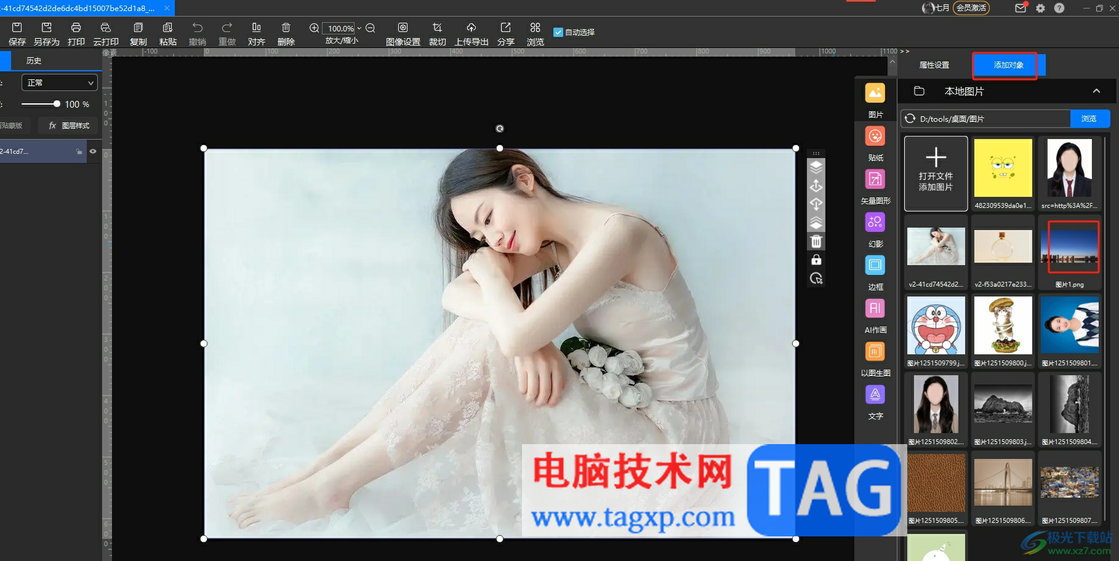
Task: Click the rotation handle above the image
Action: coord(500,129)
